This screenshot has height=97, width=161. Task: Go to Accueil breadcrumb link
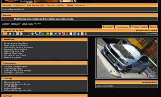tap(6, 24)
